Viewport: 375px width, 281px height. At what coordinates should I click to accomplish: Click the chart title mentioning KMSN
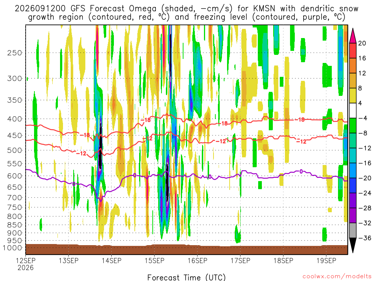pos(186,13)
